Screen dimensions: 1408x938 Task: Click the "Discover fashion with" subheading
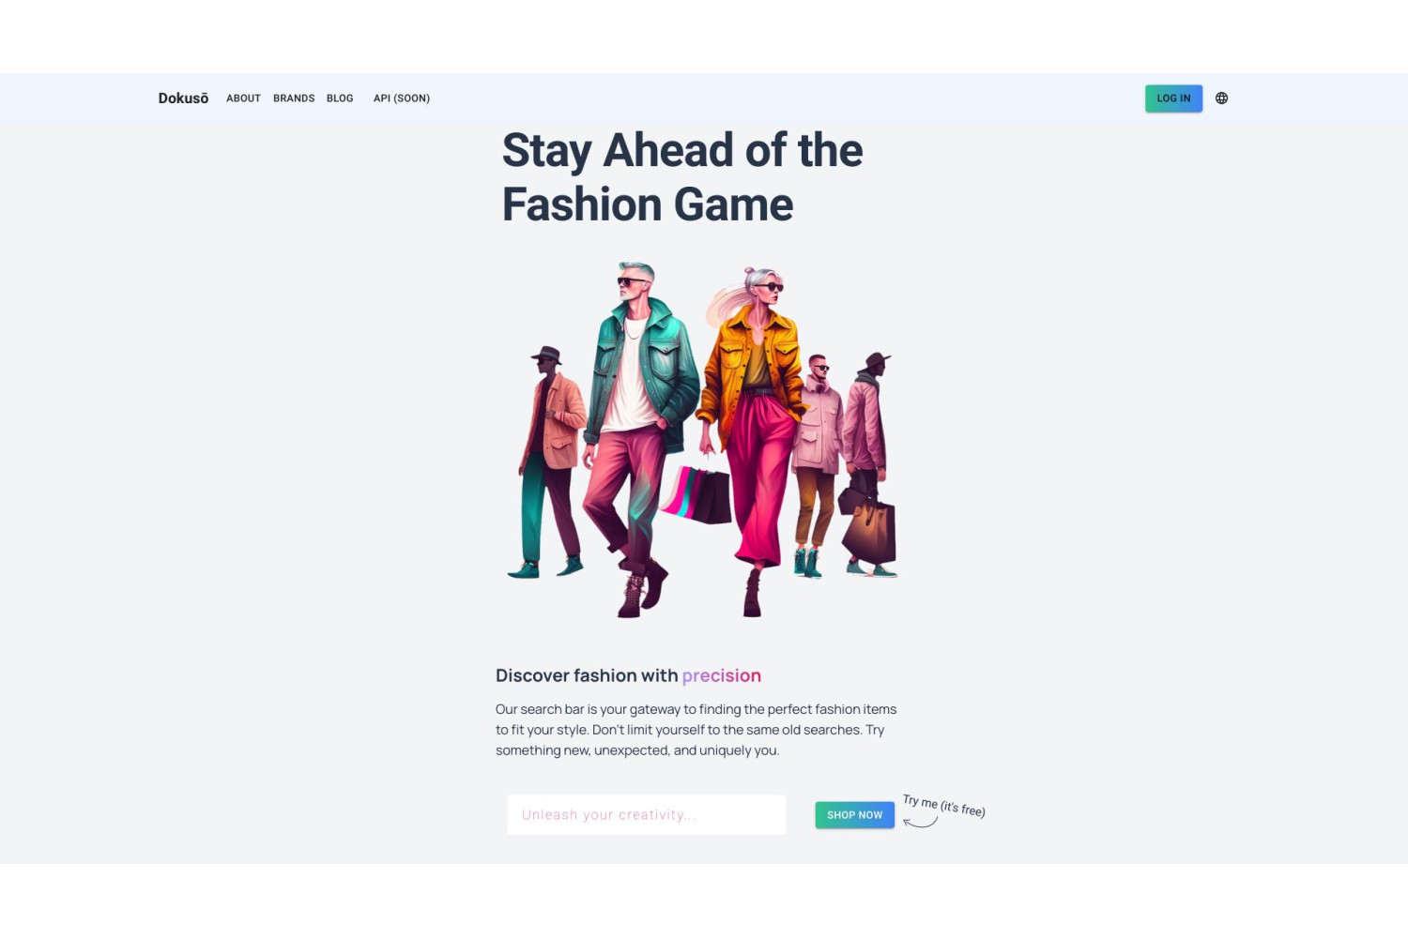(587, 675)
